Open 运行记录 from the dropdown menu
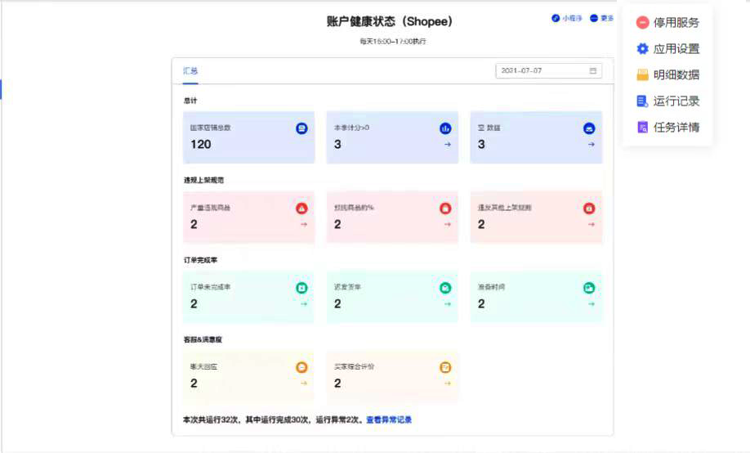 pyautogui.click(x=667, y=101)
